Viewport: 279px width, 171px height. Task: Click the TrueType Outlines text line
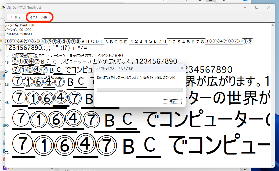(x=18, y=34)
